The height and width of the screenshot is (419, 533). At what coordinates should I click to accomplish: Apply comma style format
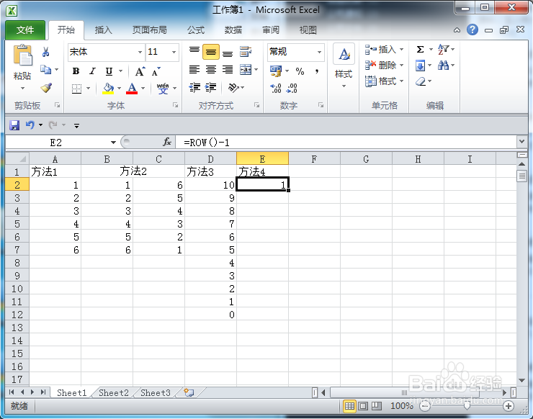coord(316,71)
